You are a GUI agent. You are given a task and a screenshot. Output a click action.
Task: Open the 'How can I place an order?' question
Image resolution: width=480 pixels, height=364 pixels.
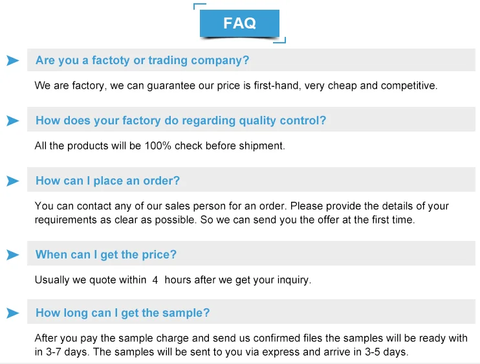(107, 181)
